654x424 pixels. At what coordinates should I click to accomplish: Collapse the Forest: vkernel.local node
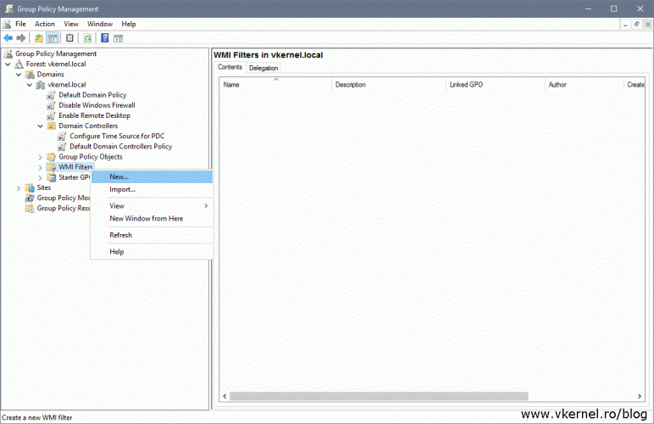[x=8, y=64]
